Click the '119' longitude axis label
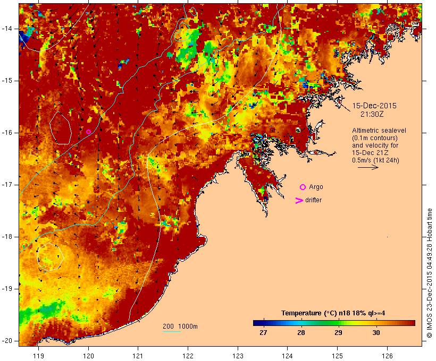The width and height of the screenshot is (436, 361). (38, 356)
